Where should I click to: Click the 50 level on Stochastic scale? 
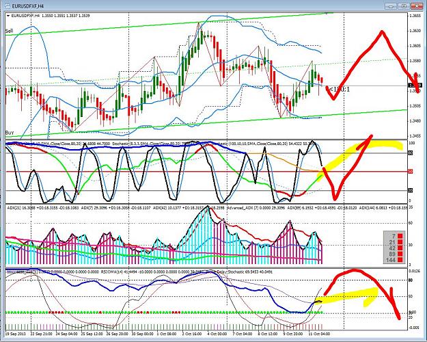411,172
